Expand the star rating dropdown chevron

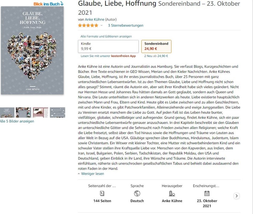pyautogui.click(x=102, y=25)
